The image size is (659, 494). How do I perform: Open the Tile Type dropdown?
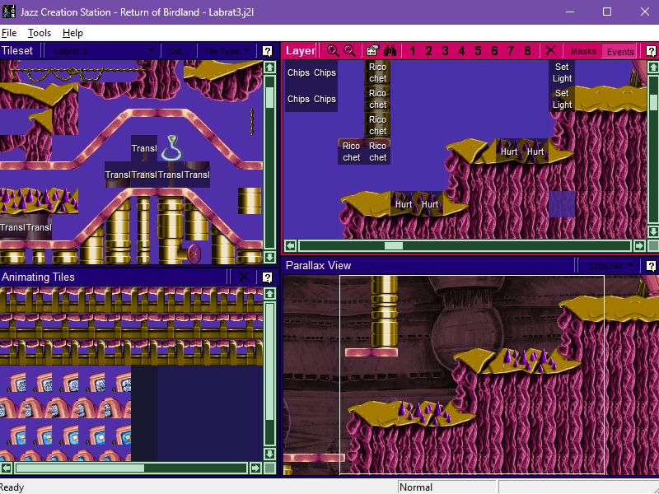pyautogui.click(x=227, y=51)
